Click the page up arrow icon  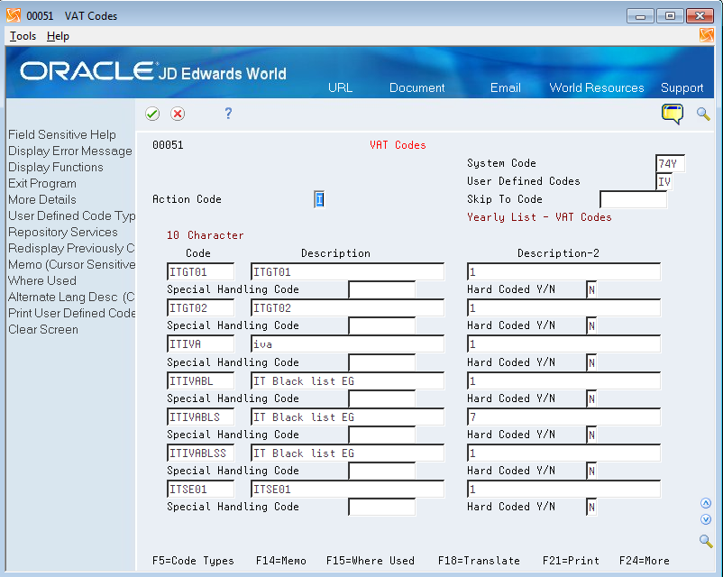pos(706,503)
